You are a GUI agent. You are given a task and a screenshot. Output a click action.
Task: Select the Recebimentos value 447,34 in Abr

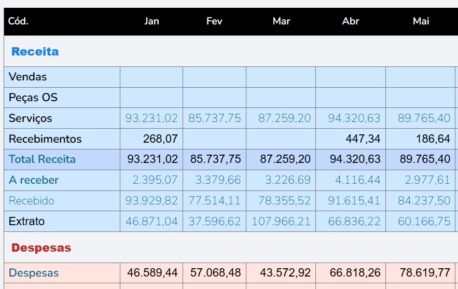363,139
